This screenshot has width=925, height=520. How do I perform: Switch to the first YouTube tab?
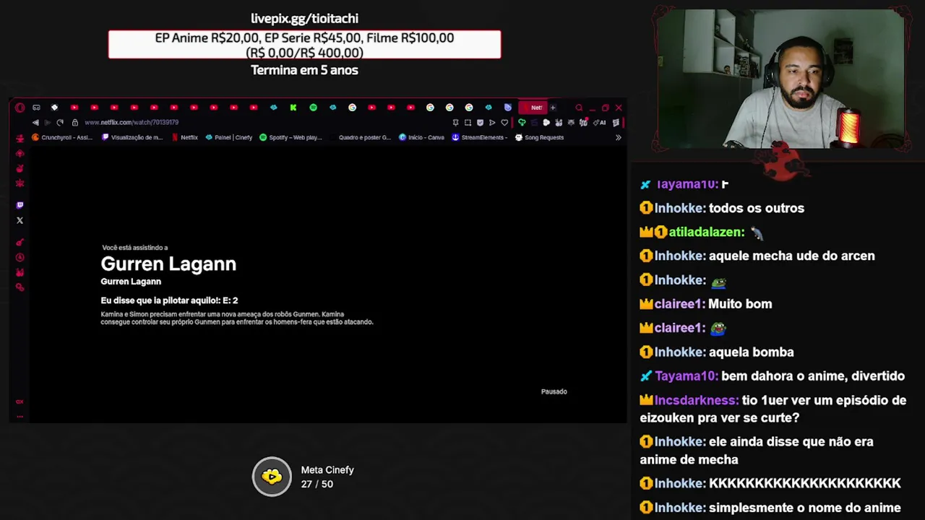coord(74,108)
